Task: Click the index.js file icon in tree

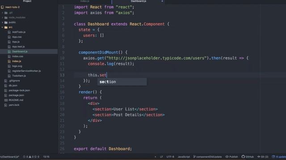Action: [9, 61]
